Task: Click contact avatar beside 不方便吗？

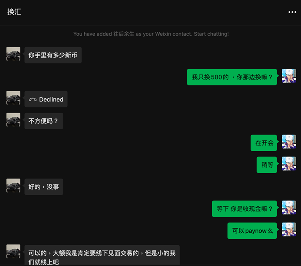Action: (13, 120)
